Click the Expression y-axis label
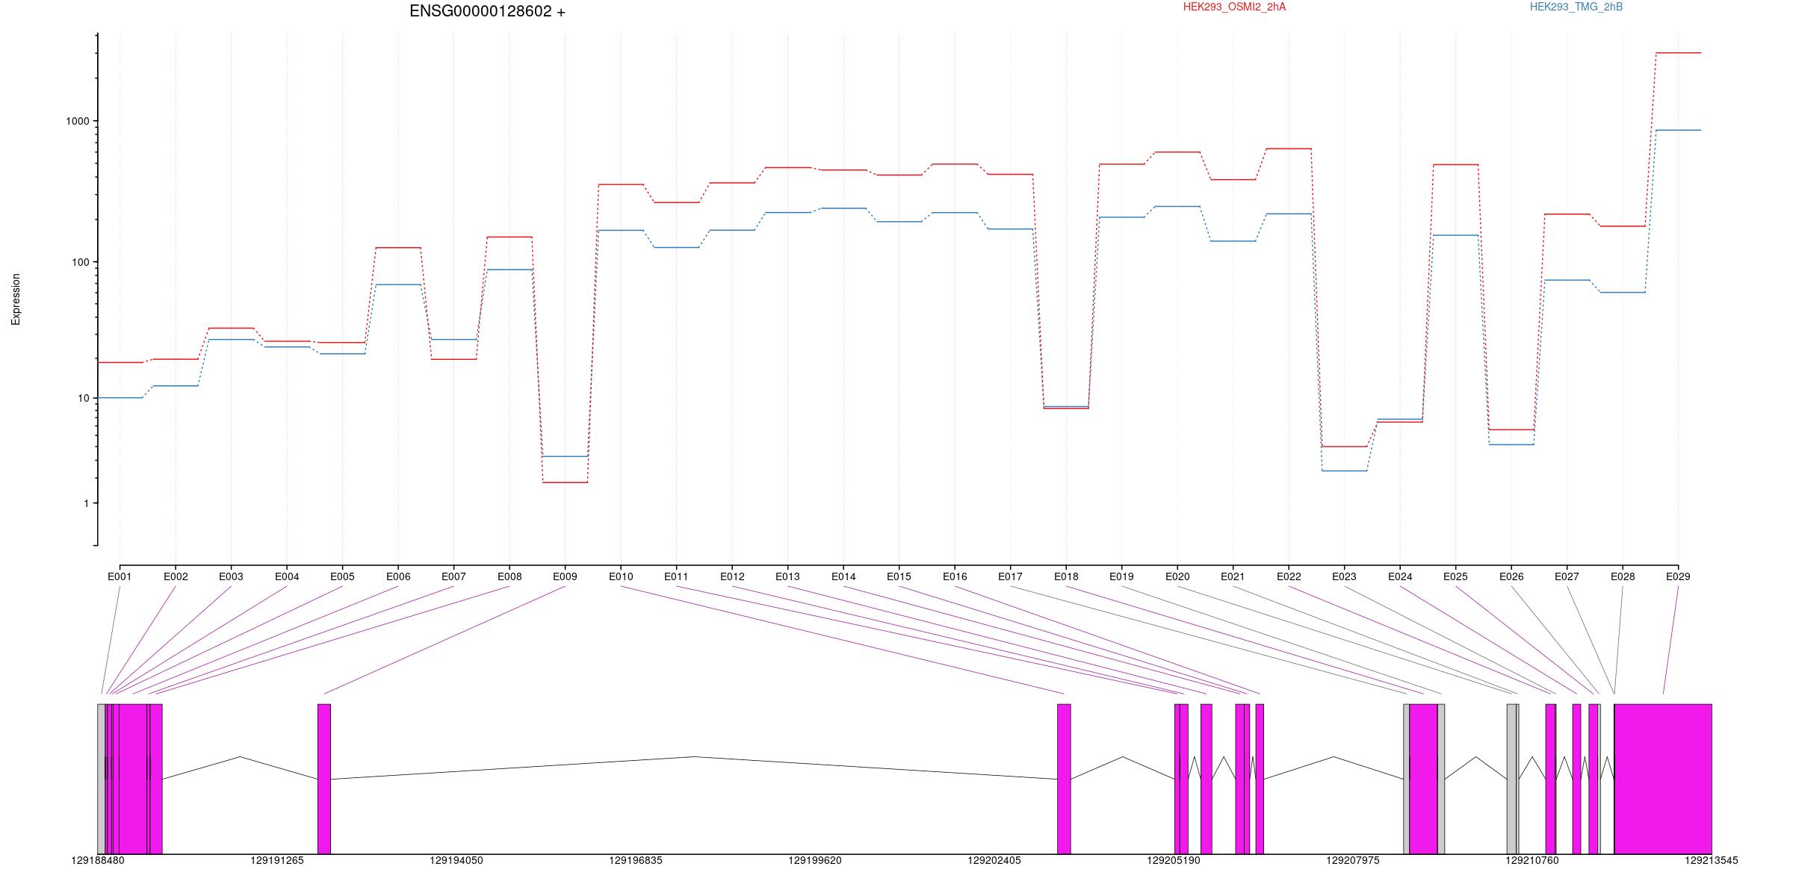Image resolution: width=1793 pixels, height=896 pixels. coord(16,299)
